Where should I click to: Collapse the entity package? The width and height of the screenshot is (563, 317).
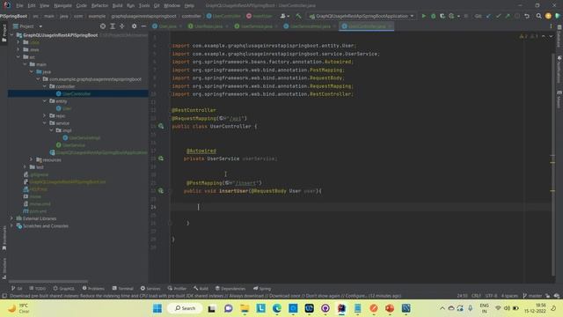click(x=45, y=101)
